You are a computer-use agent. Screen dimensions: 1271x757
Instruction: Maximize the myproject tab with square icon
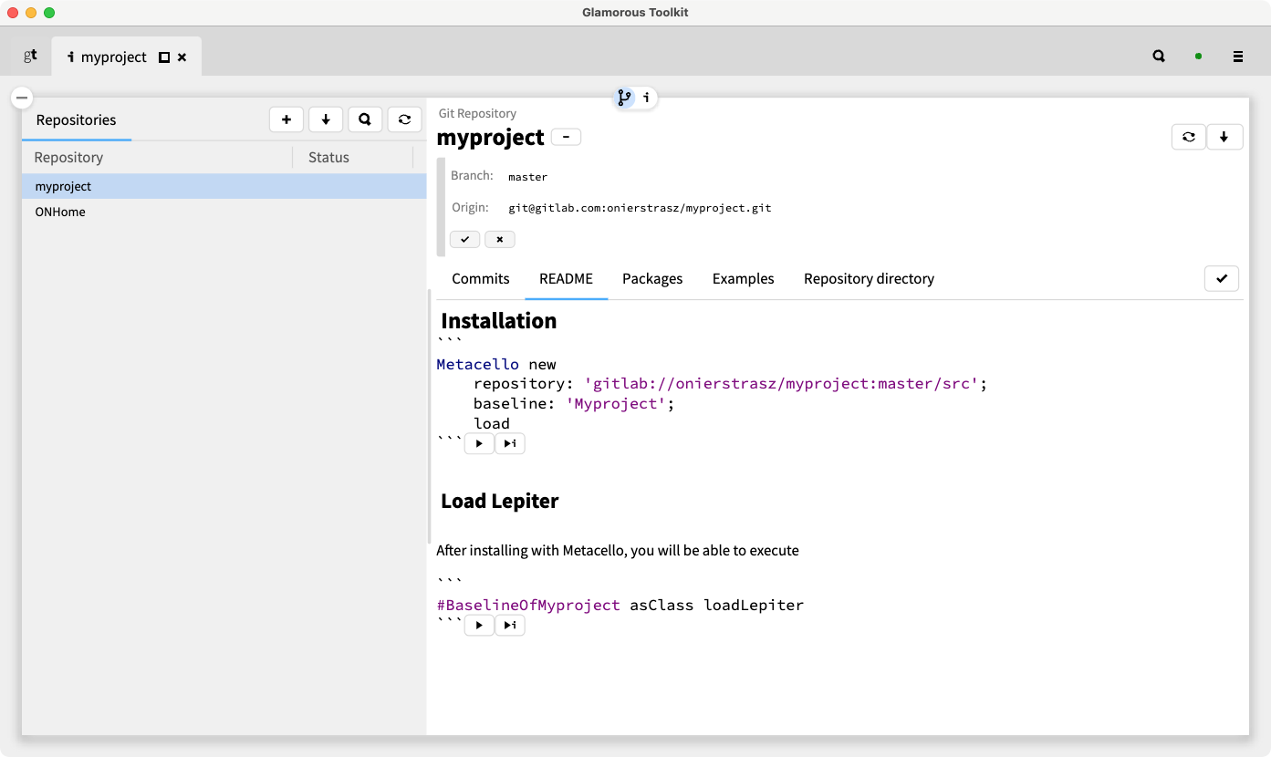point(164,57)
